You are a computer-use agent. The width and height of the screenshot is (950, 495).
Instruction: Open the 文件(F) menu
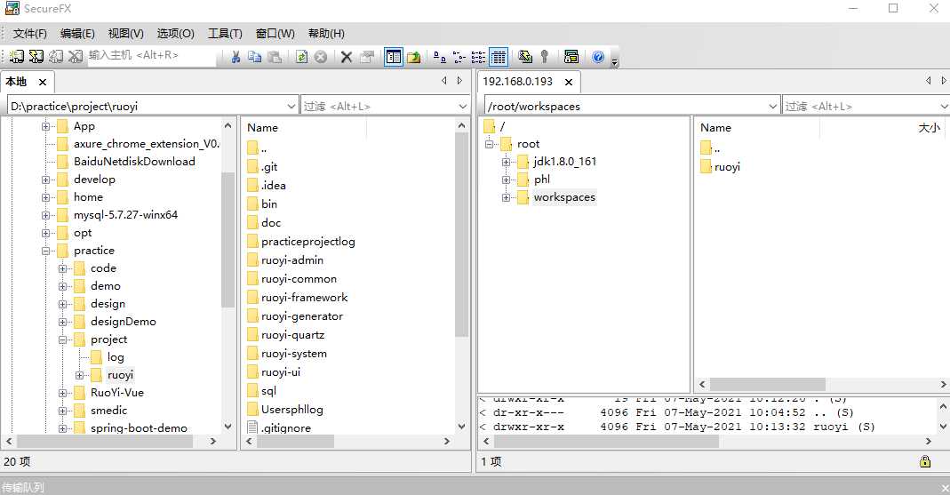pyautogui.click(x=29, y=33)
